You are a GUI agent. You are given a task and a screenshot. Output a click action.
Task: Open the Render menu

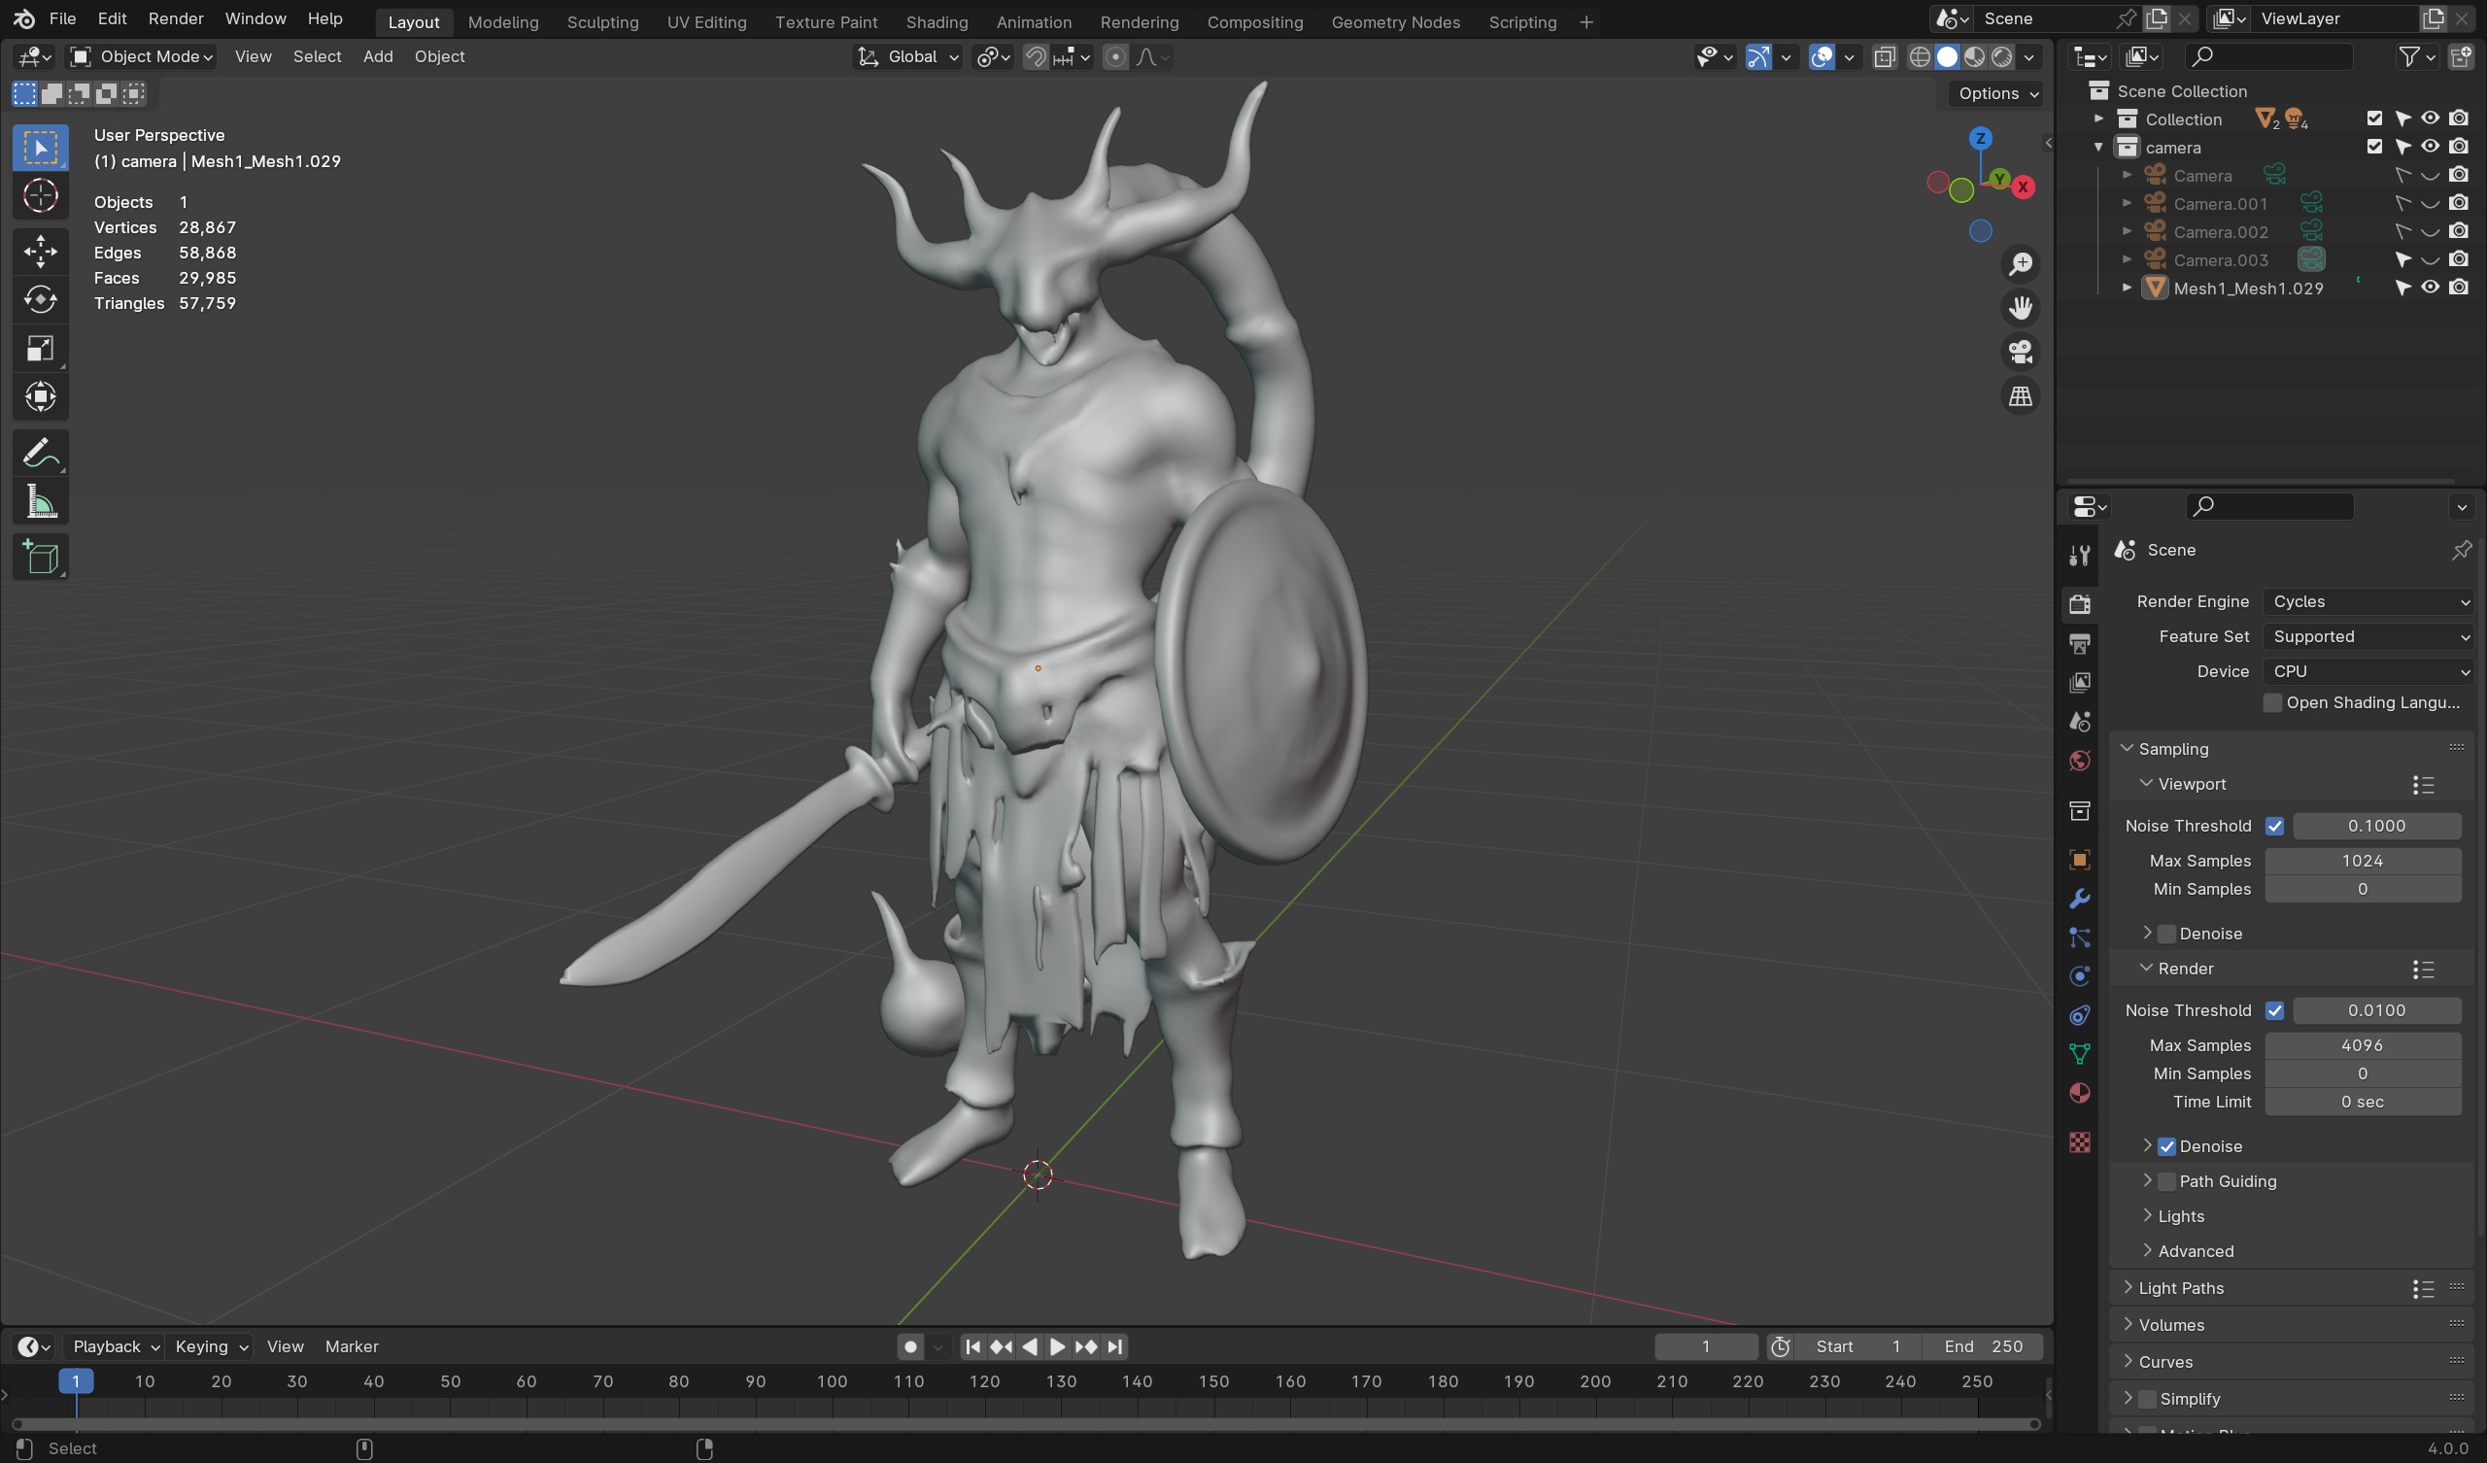(176, 18)
